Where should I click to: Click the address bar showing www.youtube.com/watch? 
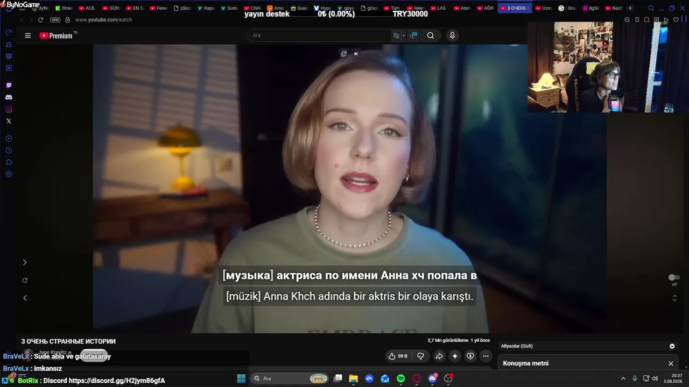tap(103, 20)
